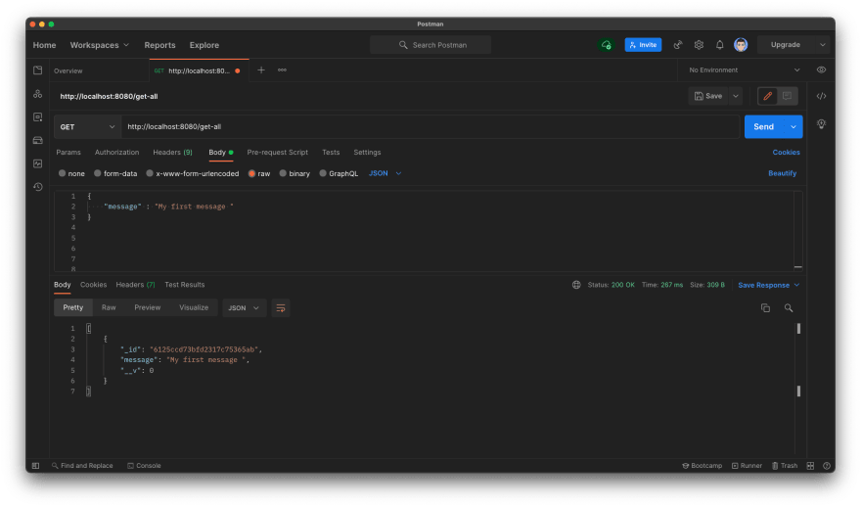Switch to edit mode pencil icon
Screen dimensions: 861x507
coord(768,96)
